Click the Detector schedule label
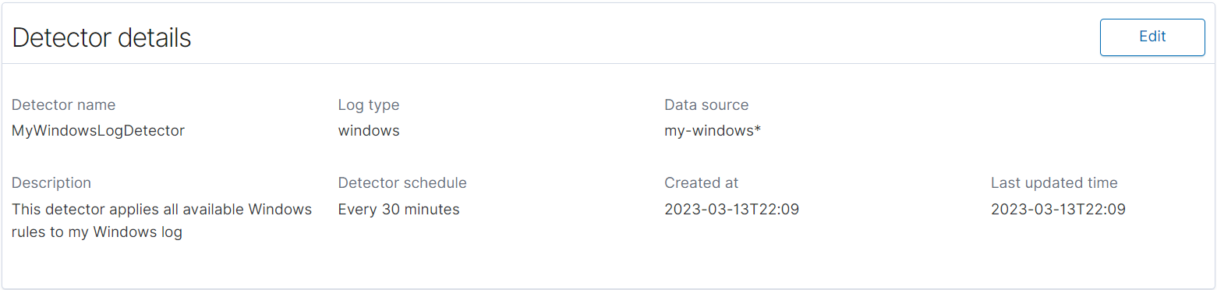The height and width of the screenshot is (290, 1217). (402, 182)
